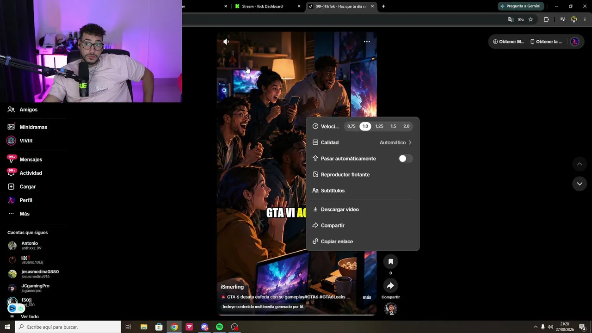Open the Chrome extensions puzzle icon
Screen dimensions: 592x333
[546, 19]
